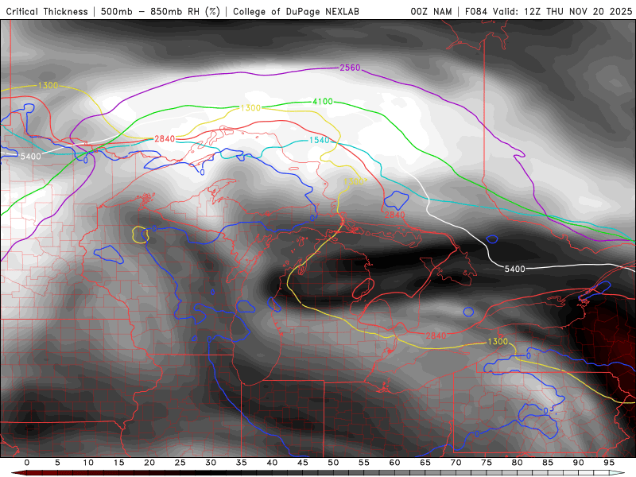Click the colorbar tick label 30
This screenshot has width=636, height=477.
[x=211, y=463]
